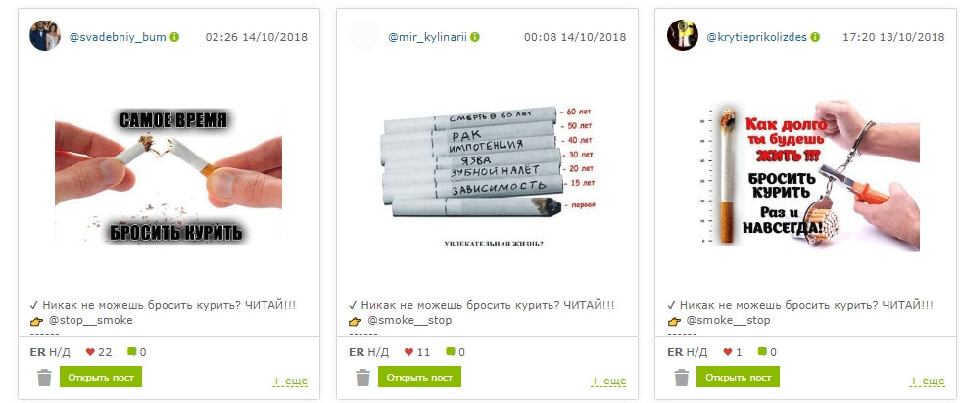The image size is (960, 403).
Task: Open avatar of @svadebniy_bum
Action: point(45,35)
